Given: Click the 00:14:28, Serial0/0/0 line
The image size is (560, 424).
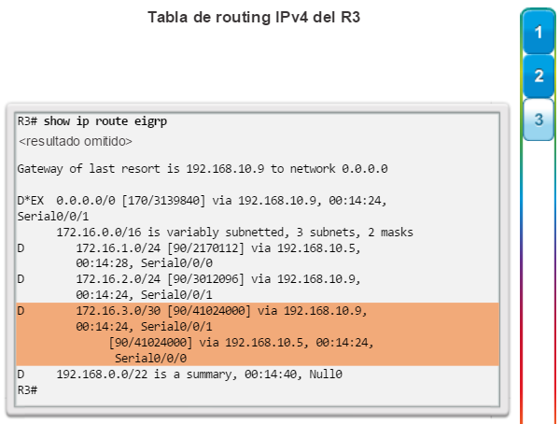Looking at the screenshot, I should (x=144, y=263).
